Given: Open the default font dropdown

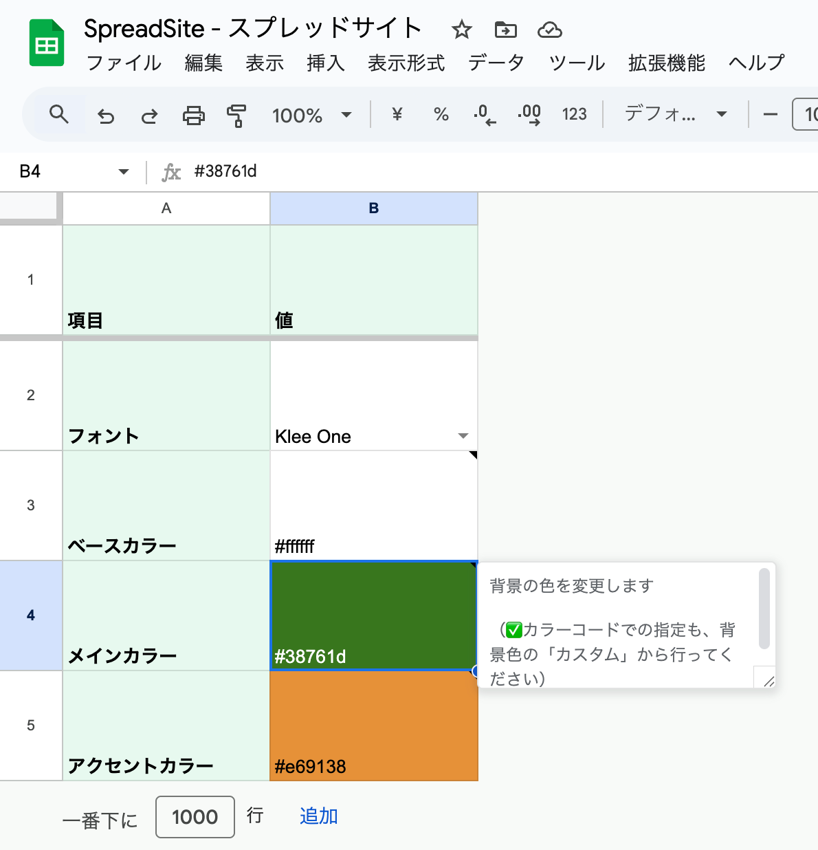Looking at the screenshot, I should 676,114.
